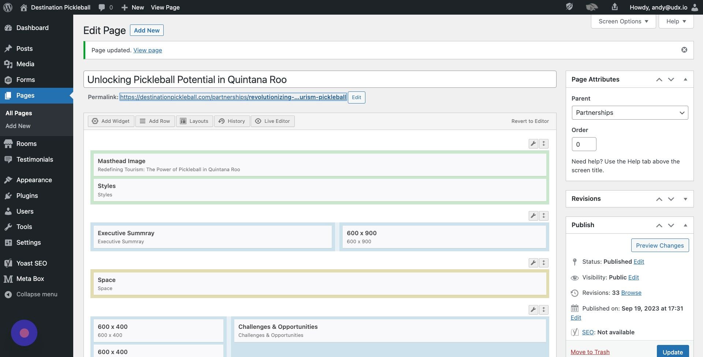
Task: Click move handle for Executive Summray row
Action: pos(544,216)
